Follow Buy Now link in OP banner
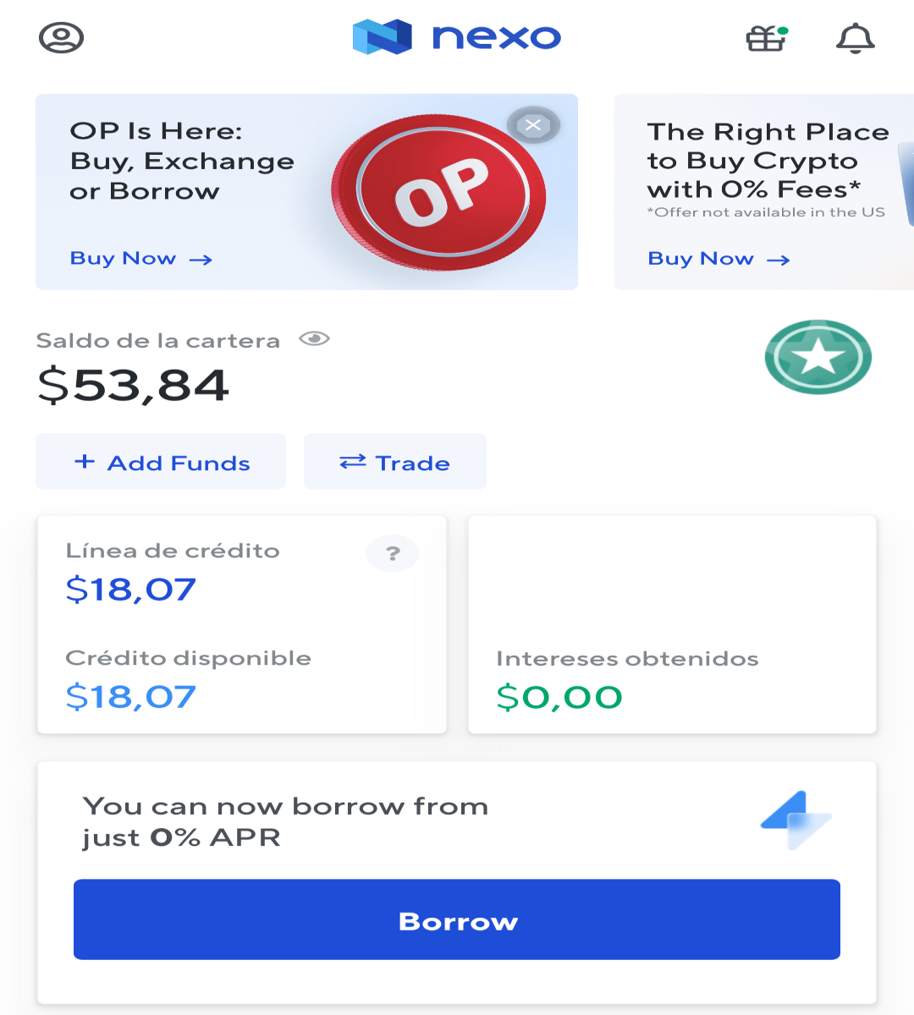This screenshot has width=914, height=1015. coord(140,258)
